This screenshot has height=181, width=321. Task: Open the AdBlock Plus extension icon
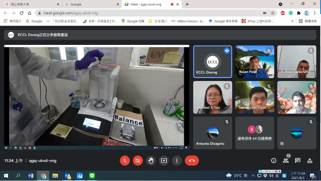(283, 13)
